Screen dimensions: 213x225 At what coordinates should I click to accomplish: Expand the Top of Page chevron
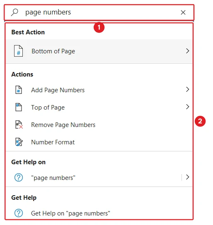click(187, 107)
